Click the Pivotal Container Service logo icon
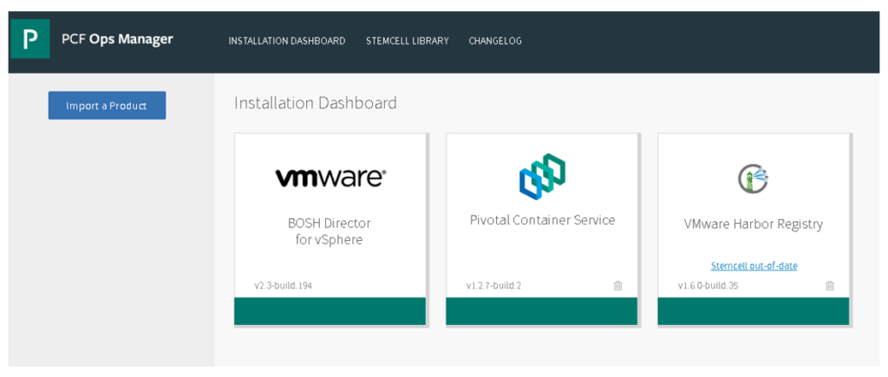Image resolution: width=888 pixels, height=377 pixels. (542, 175)
